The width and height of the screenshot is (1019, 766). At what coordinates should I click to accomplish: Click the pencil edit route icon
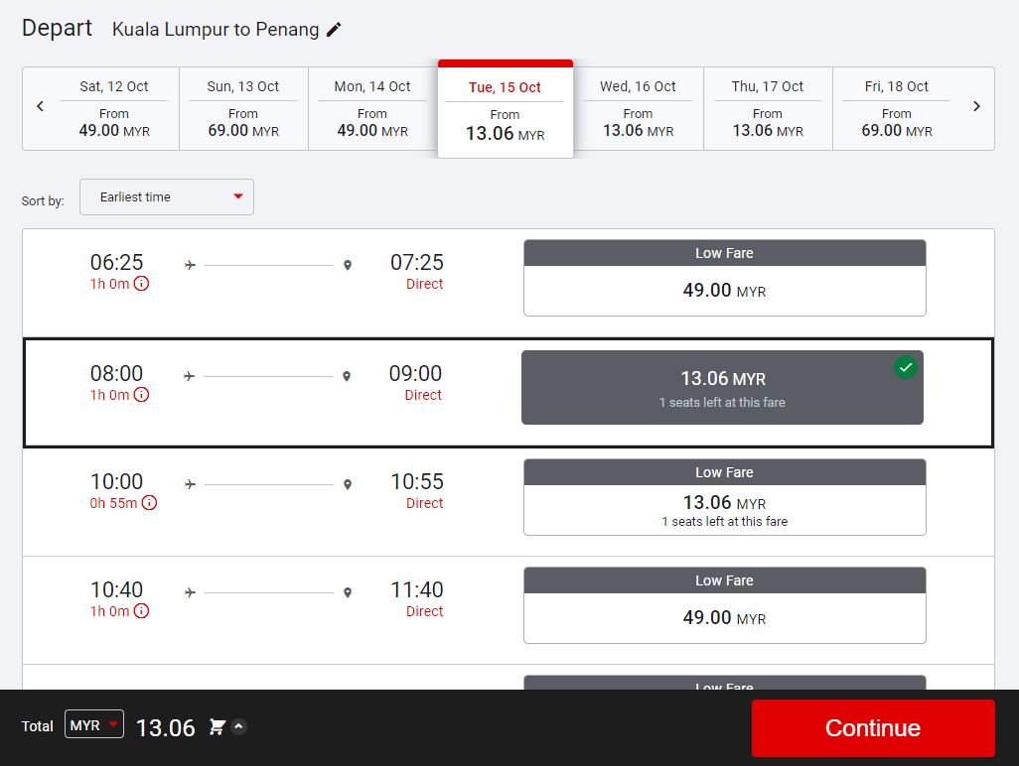(x=334, y=30)
